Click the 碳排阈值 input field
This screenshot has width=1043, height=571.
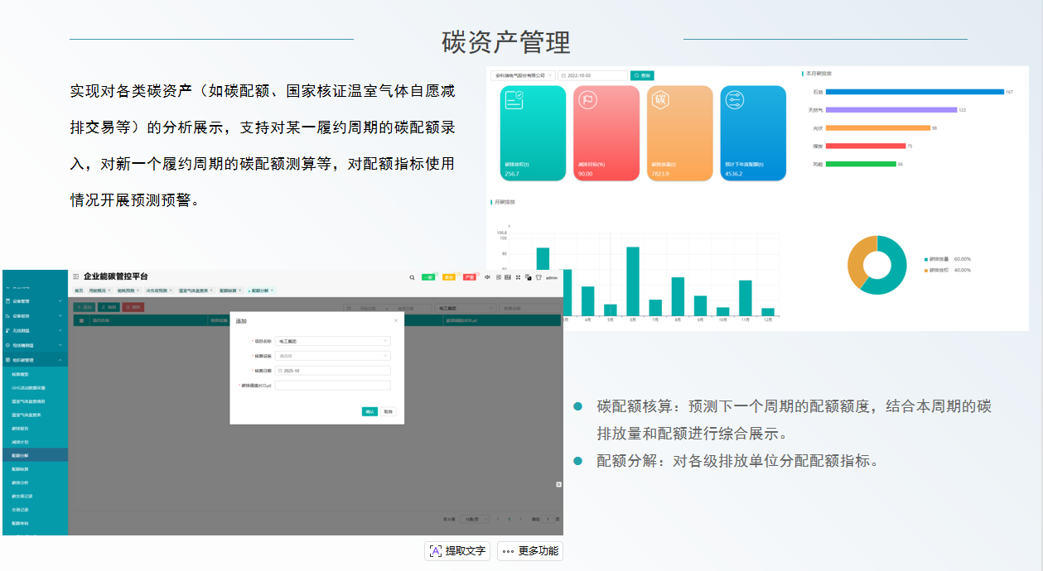pyautogui.click(x=332, y=386)
